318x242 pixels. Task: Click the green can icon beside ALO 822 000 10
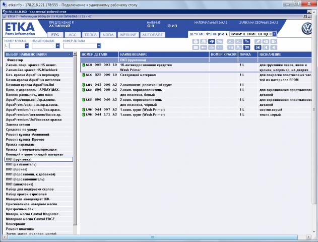(83, 75)
